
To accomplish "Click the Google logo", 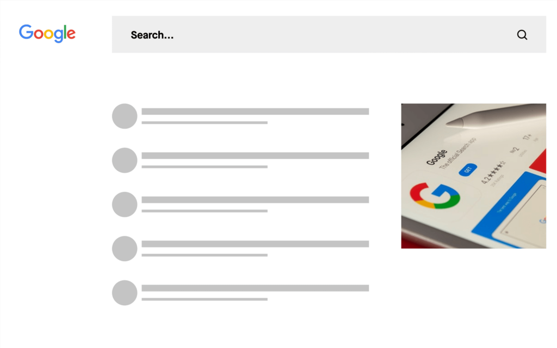I will pyautogui.click(x=47, y=33).
